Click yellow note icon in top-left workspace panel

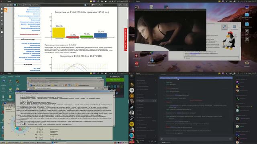91,1
